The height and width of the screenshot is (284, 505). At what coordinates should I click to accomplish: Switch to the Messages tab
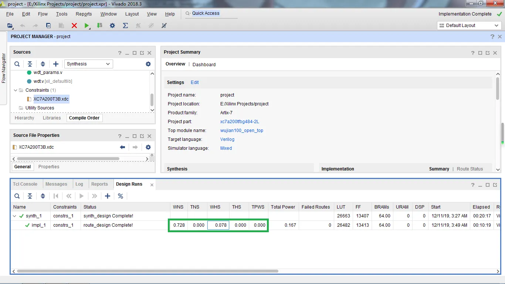tap(56, 184)
